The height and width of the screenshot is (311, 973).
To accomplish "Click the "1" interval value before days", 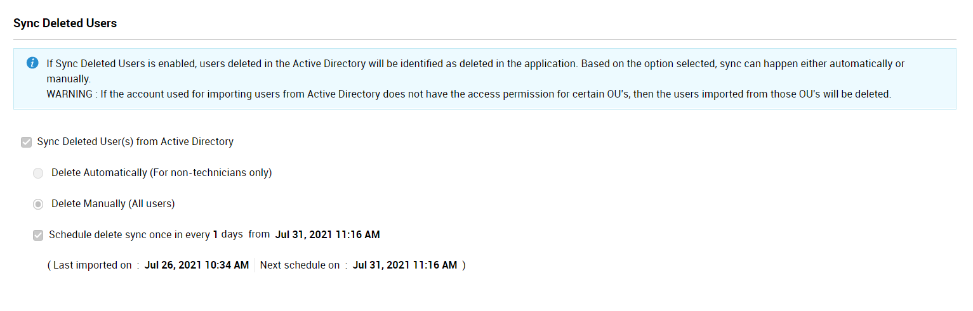I will 215,234.
